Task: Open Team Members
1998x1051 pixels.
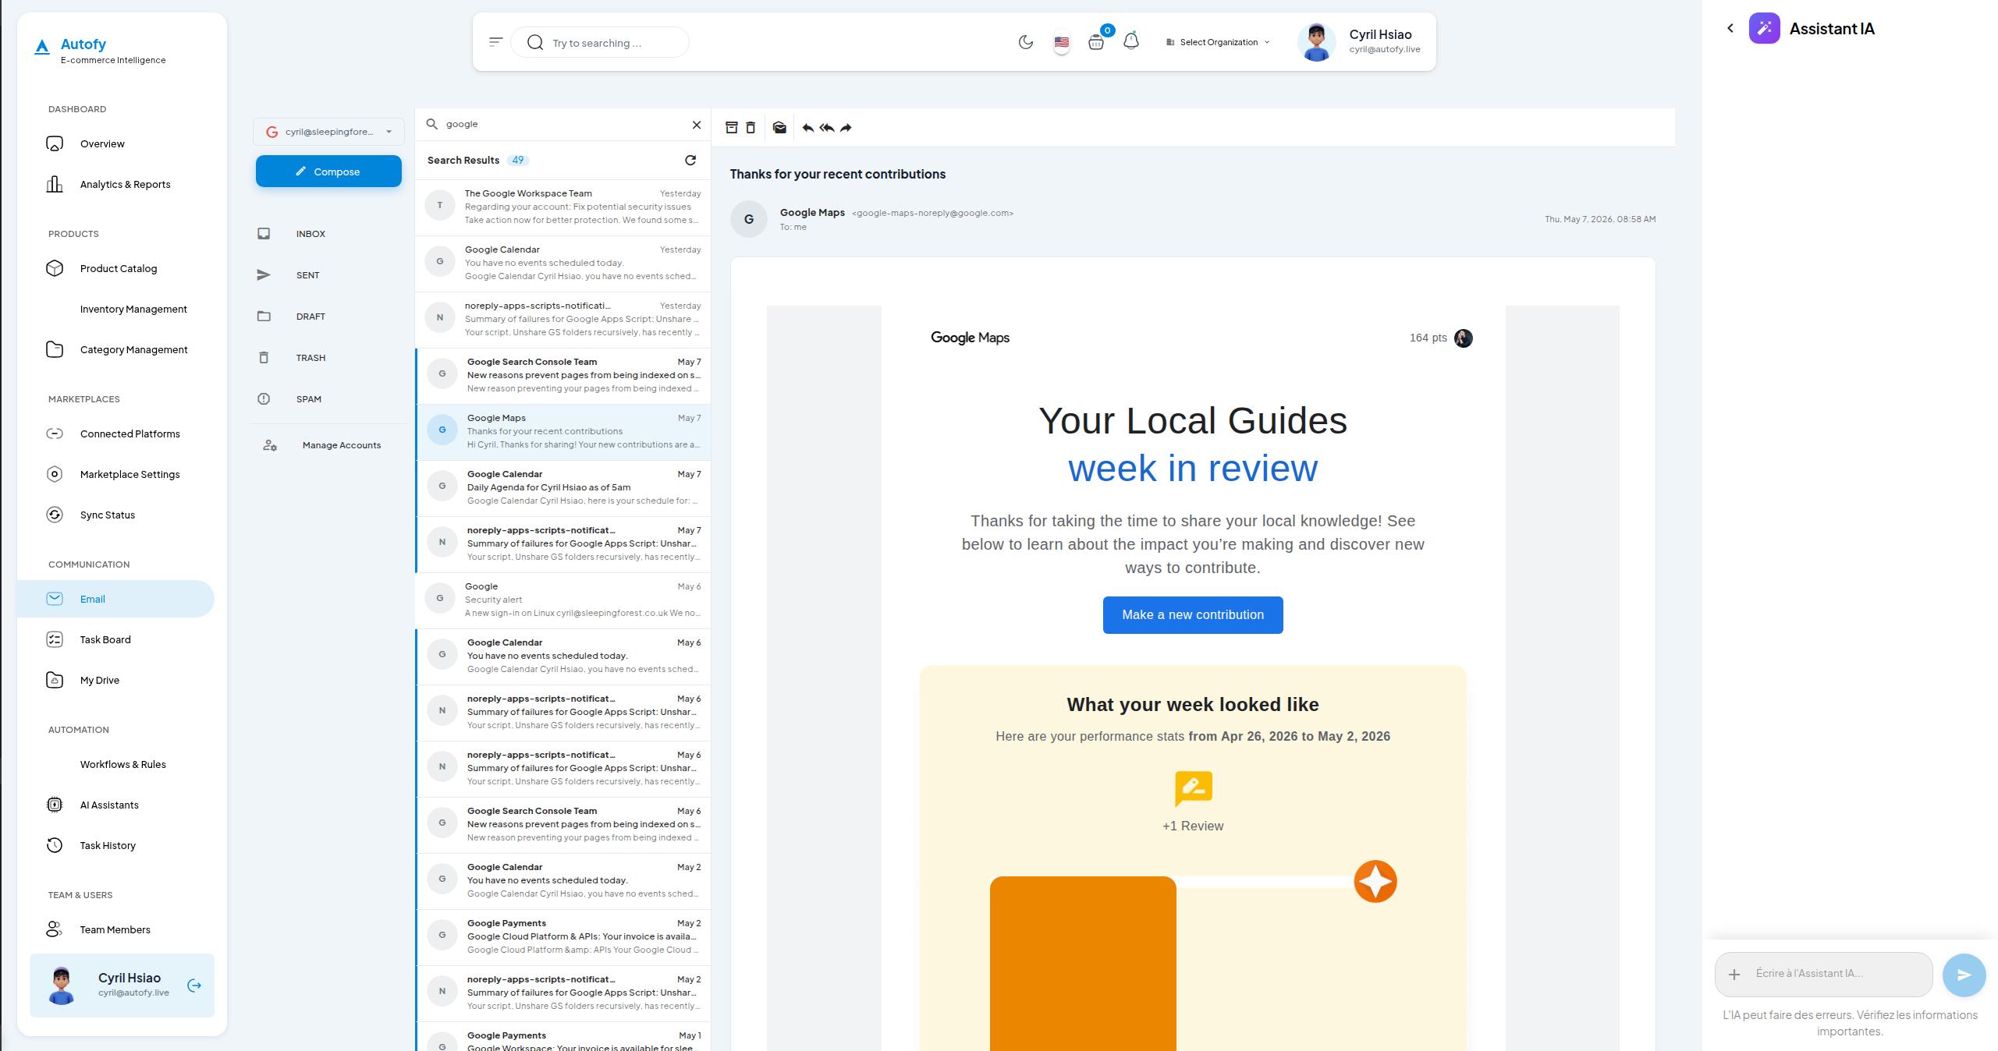Action: (115, 929)
